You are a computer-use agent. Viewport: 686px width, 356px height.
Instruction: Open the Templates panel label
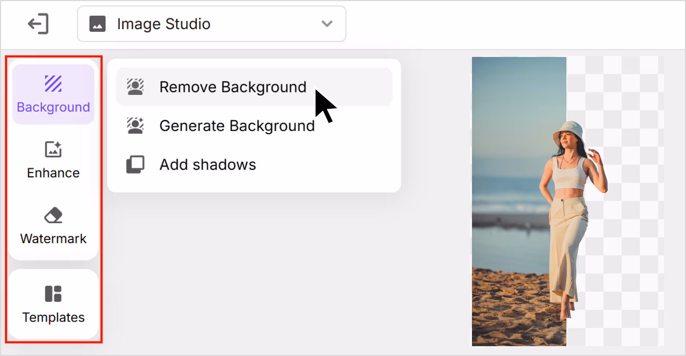53,318
